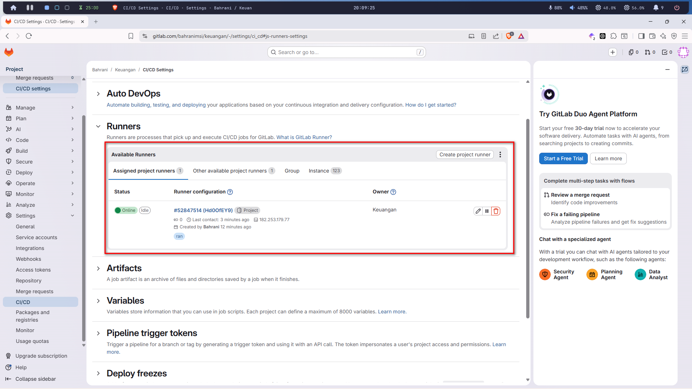This screenshot has height=389, width=692.
Task: Click Learn more button in Duo panel
Action: tap(608, 158)
